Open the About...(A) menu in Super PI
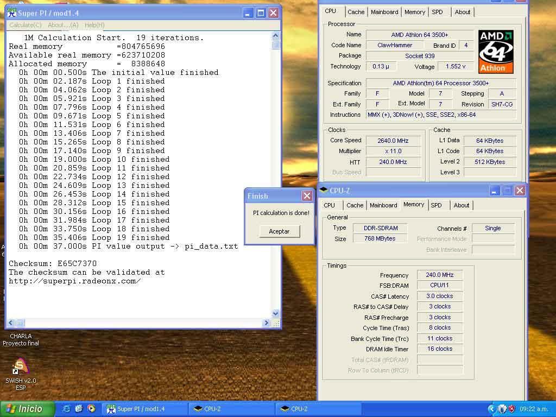The width and height of the screenshot is (556, 417). [x=63, y=25]
